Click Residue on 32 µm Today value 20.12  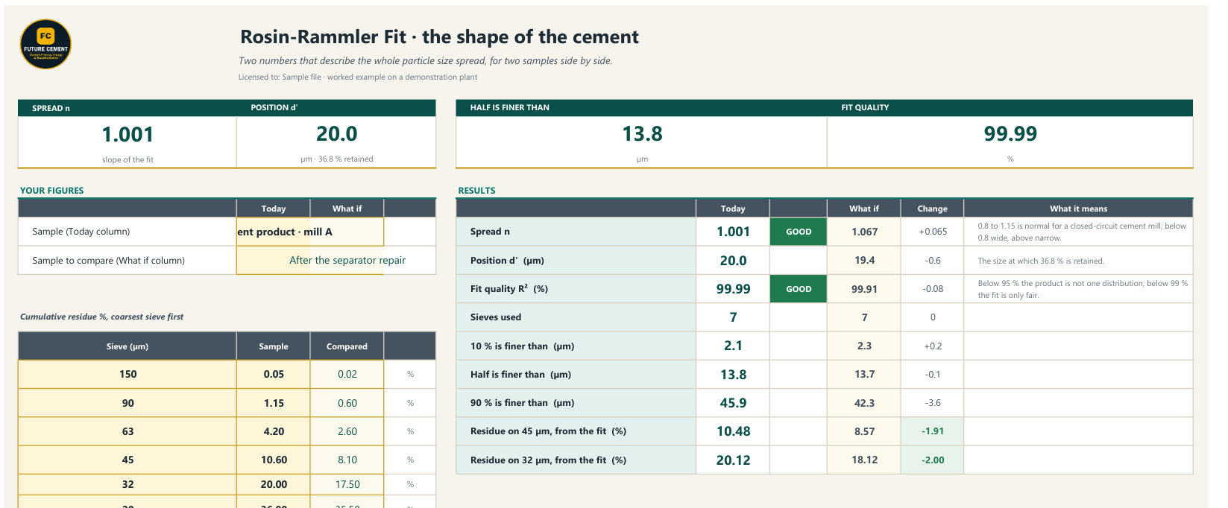[733, 460]
